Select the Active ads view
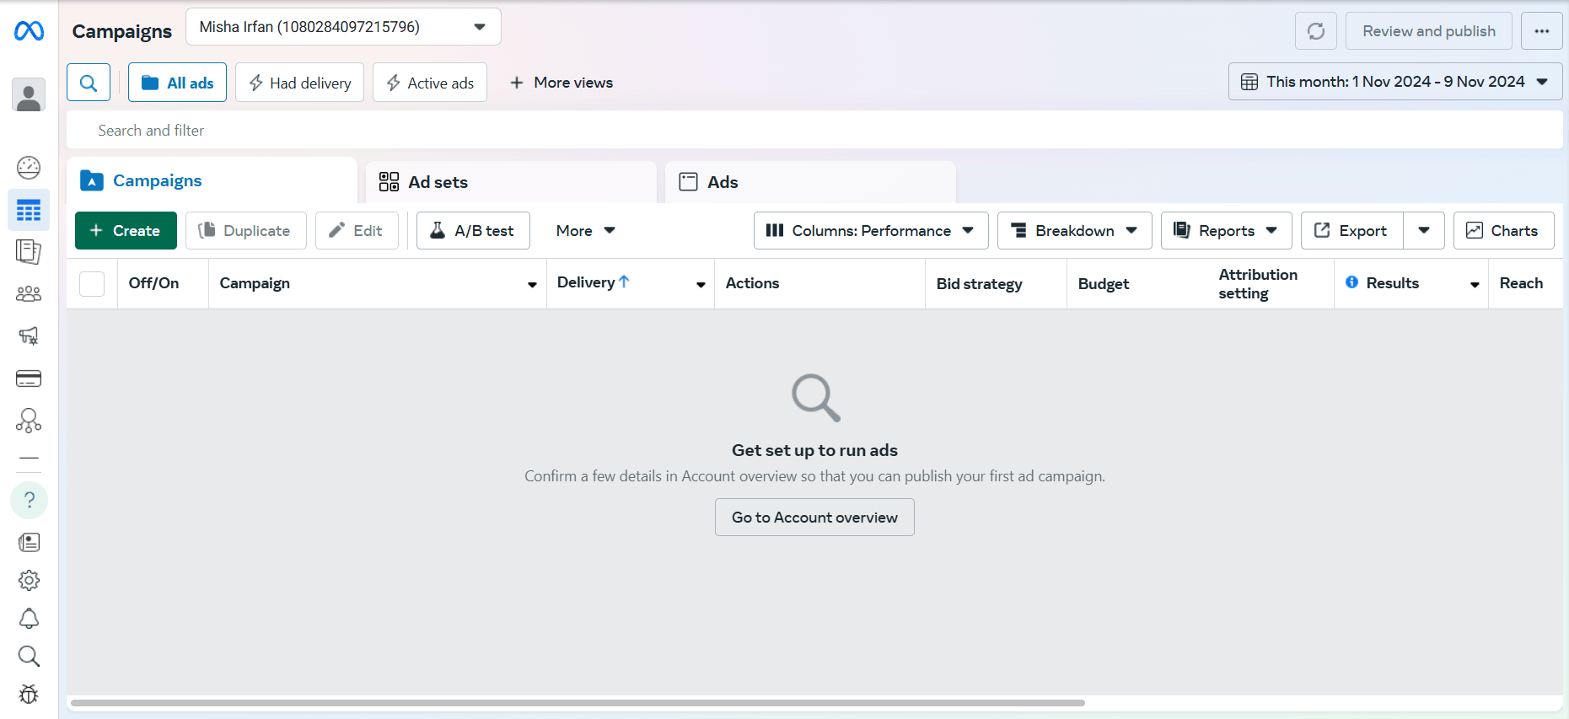 pyautogui.click(x=430, y=83)
